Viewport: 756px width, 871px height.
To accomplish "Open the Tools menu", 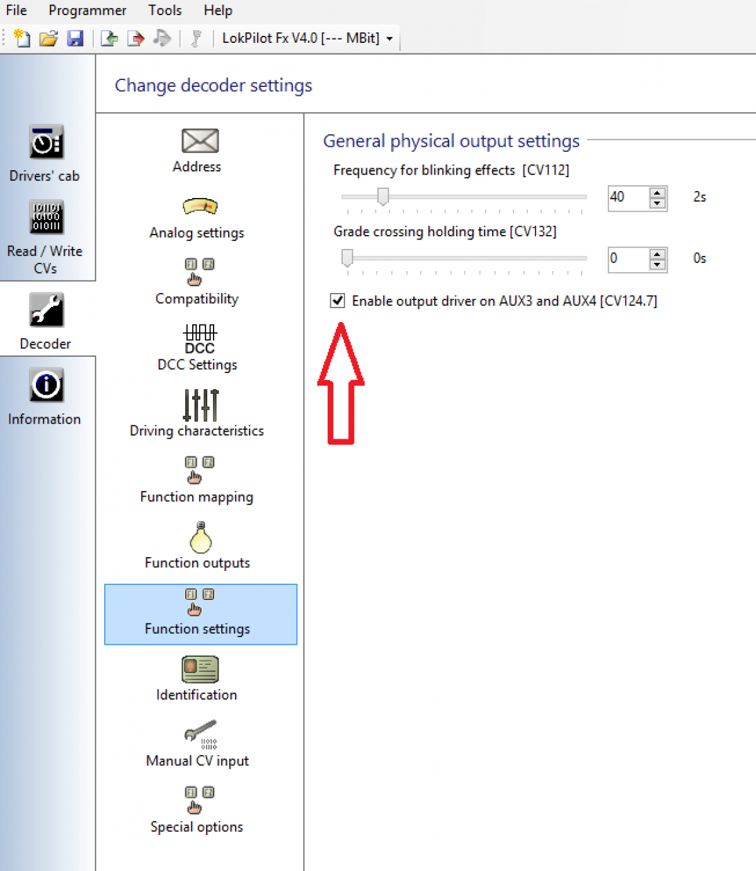I will 165,10.
